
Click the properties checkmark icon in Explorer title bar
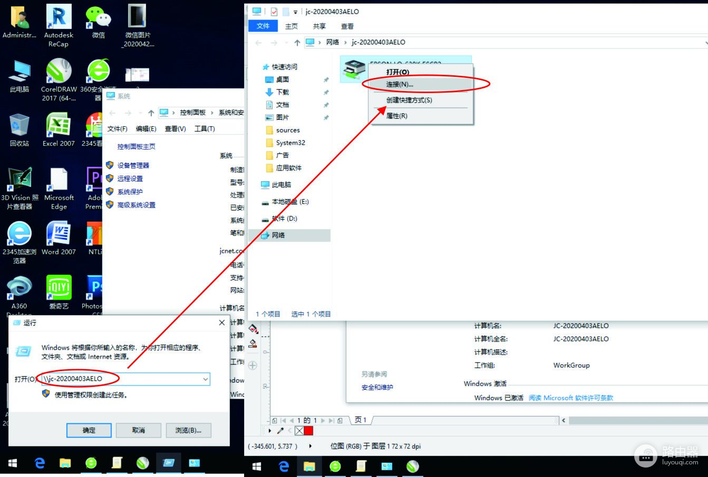click(x=274, y=12)
